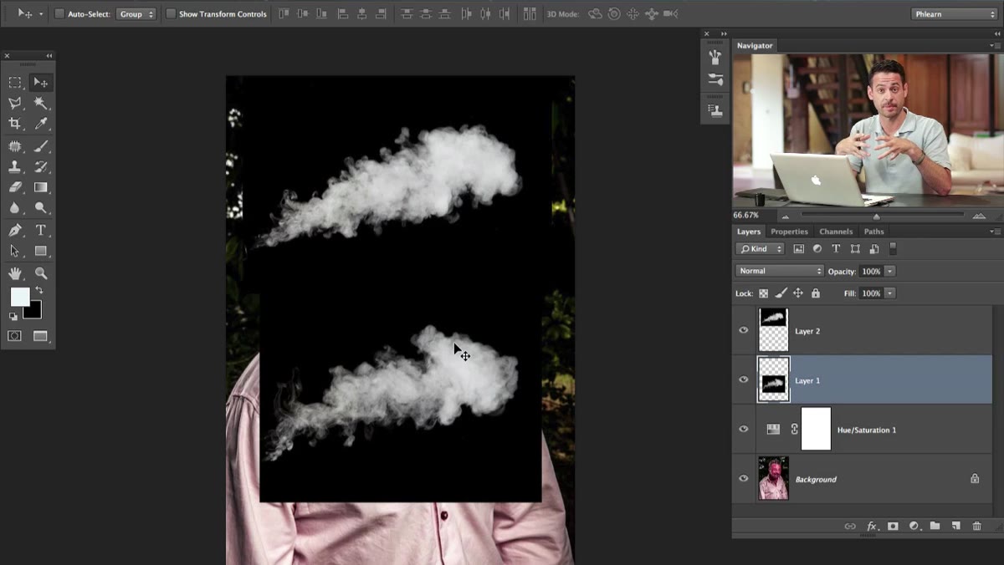Select the Brush tool

40,146
